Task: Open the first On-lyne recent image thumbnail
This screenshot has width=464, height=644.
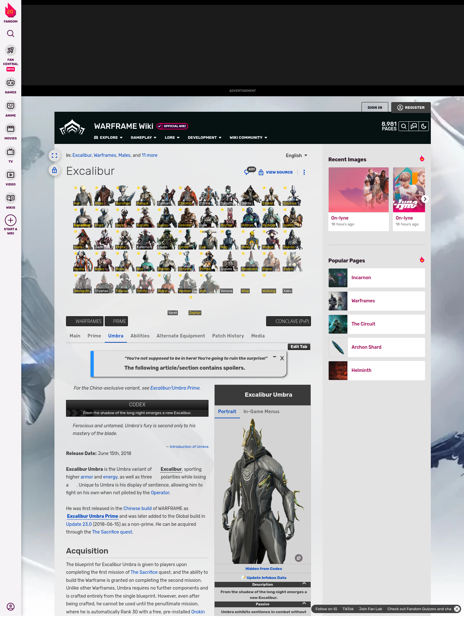Action: [359, 190]
